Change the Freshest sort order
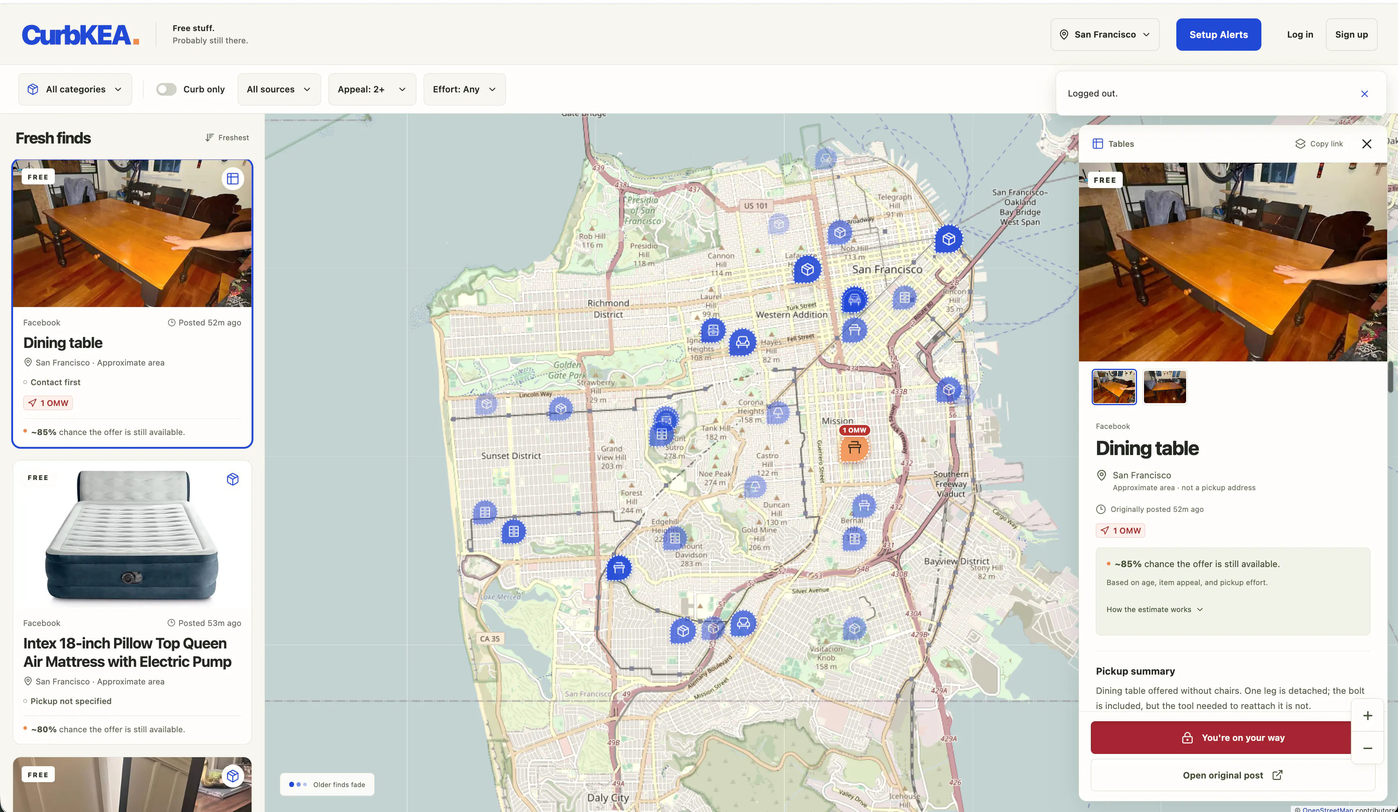 pyautogui.click(x=226, y=137)
